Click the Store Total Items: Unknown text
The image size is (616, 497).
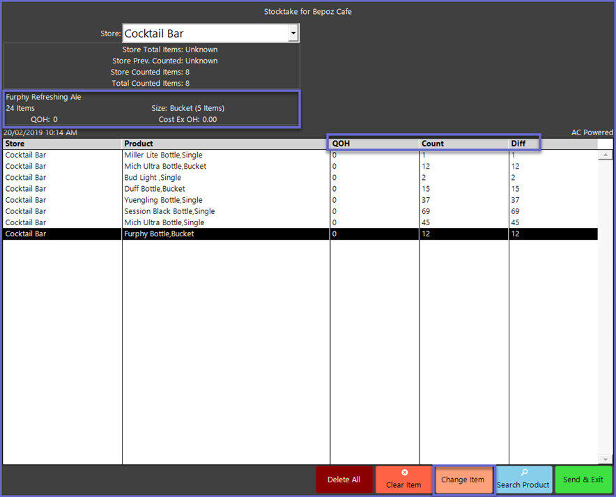point(170,49)
